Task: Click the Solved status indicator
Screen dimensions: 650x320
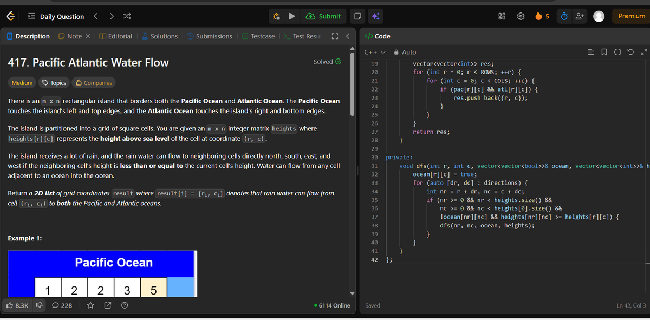Action: (x=327, y=62)
